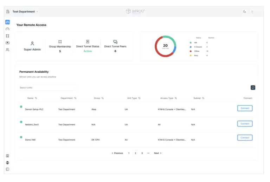The image size is (270, 182).
Task: Click the Demo HMI unit name
Action: 30,140
